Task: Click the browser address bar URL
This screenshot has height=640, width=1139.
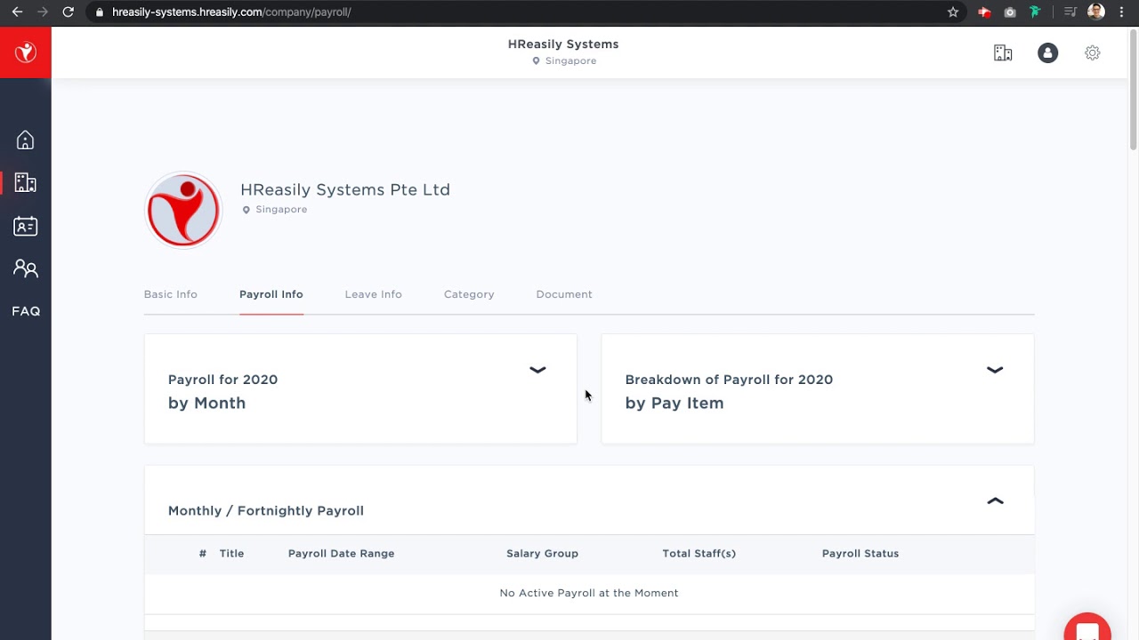Action: point(231,12)
